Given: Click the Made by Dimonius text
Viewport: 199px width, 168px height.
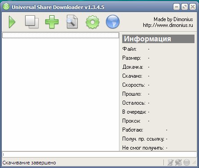Looking at the screenshot, I should click(173, 19).
